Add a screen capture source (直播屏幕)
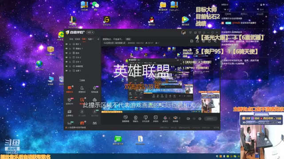This screenshot has height=159, width=284. click(125, 119)
